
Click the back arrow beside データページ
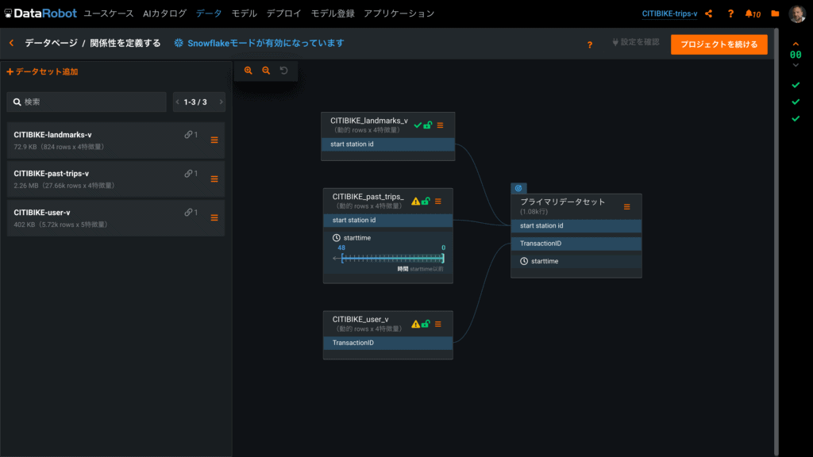coord(11,44)
